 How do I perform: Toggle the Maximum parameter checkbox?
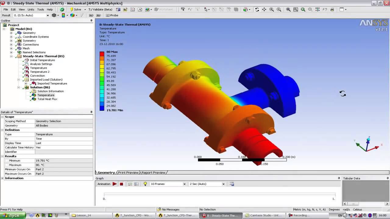click(x=7, y=165)
